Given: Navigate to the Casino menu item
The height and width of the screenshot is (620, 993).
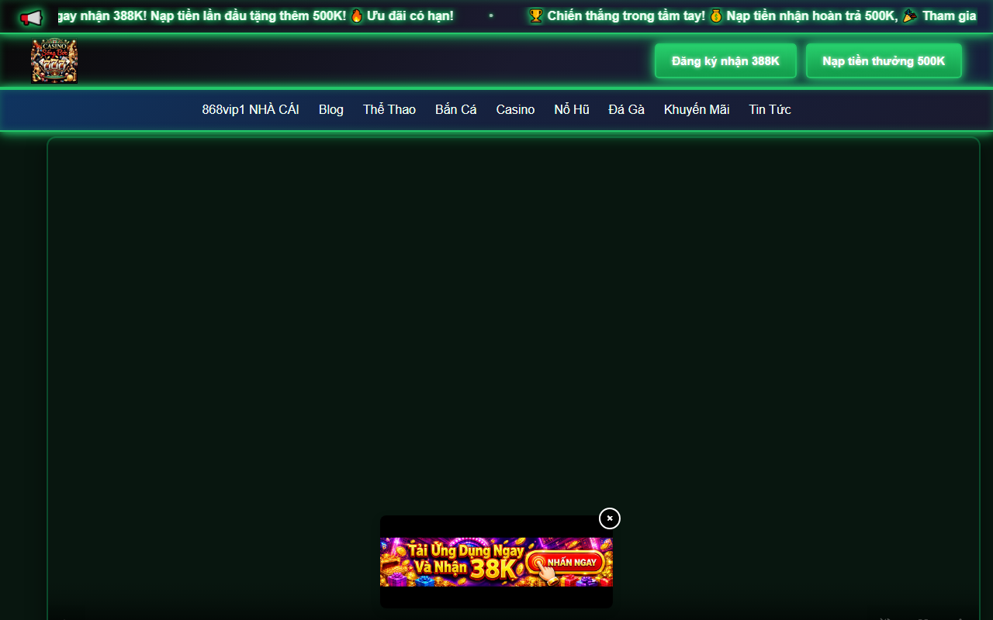Looking at the screenshot, I should tap(515, 109).
